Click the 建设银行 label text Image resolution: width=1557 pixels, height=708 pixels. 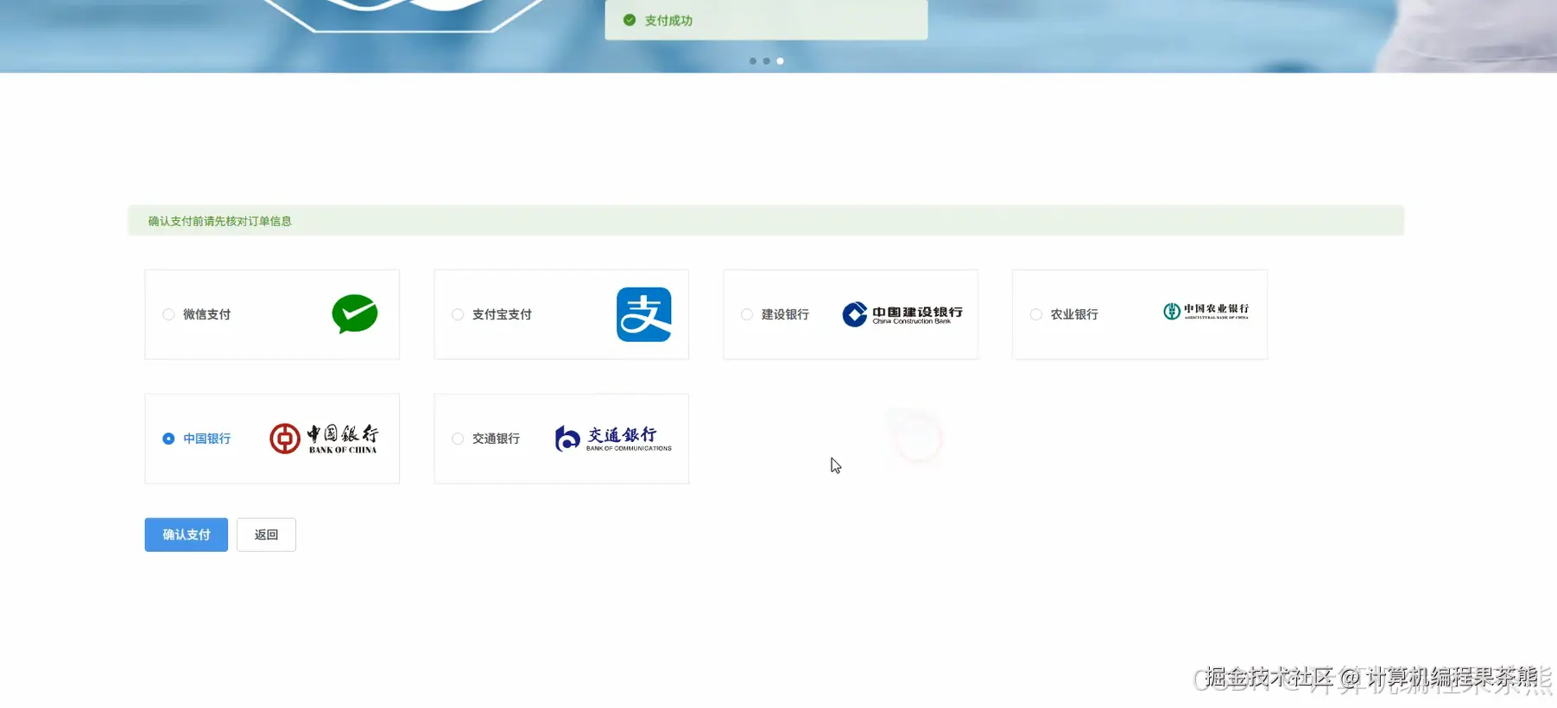click(785, 314)
